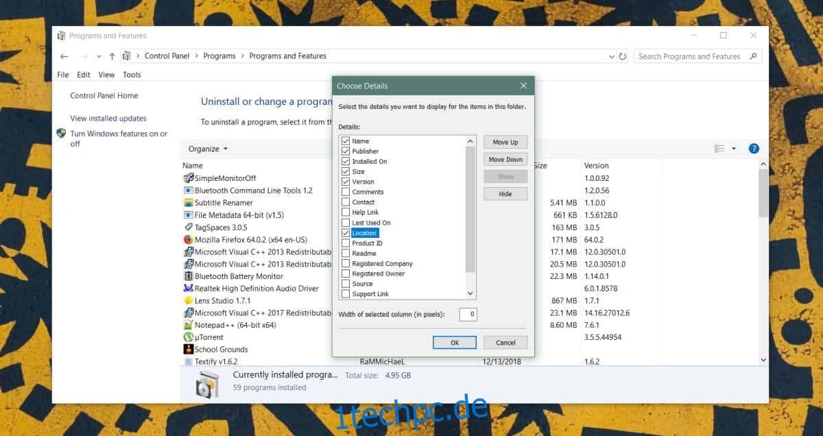Cancel the Choose Details dialog

pyautogui.click(x=505, y=342)
